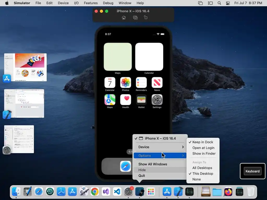Assign Simulator to All Desktops
The width and height of the screenshot is (267, 200).
203,168
